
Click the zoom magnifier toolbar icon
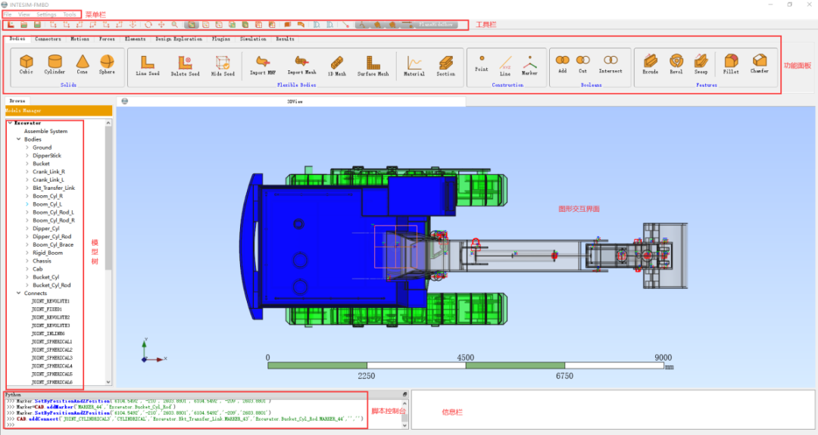tap(175, 24)
